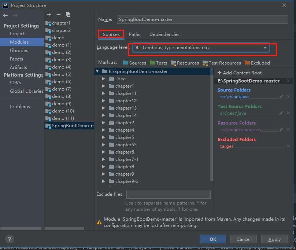Image resolution: width=296 pixels, height=250 pixels.
Task: Open Libraries settings section
Action: 19,51
